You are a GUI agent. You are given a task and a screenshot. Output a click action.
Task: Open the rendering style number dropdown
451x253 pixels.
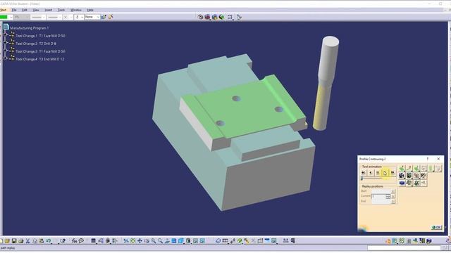click(x=79, y=17)
